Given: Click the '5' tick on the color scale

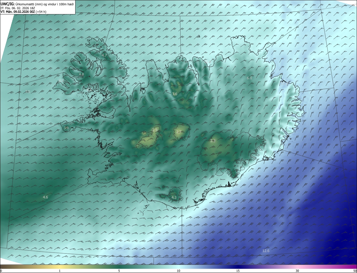Looking at the screenshot, I should (x=119, y=271).
